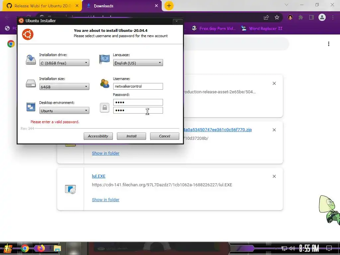Open the Extensions puzzle icon

[301, 17]
